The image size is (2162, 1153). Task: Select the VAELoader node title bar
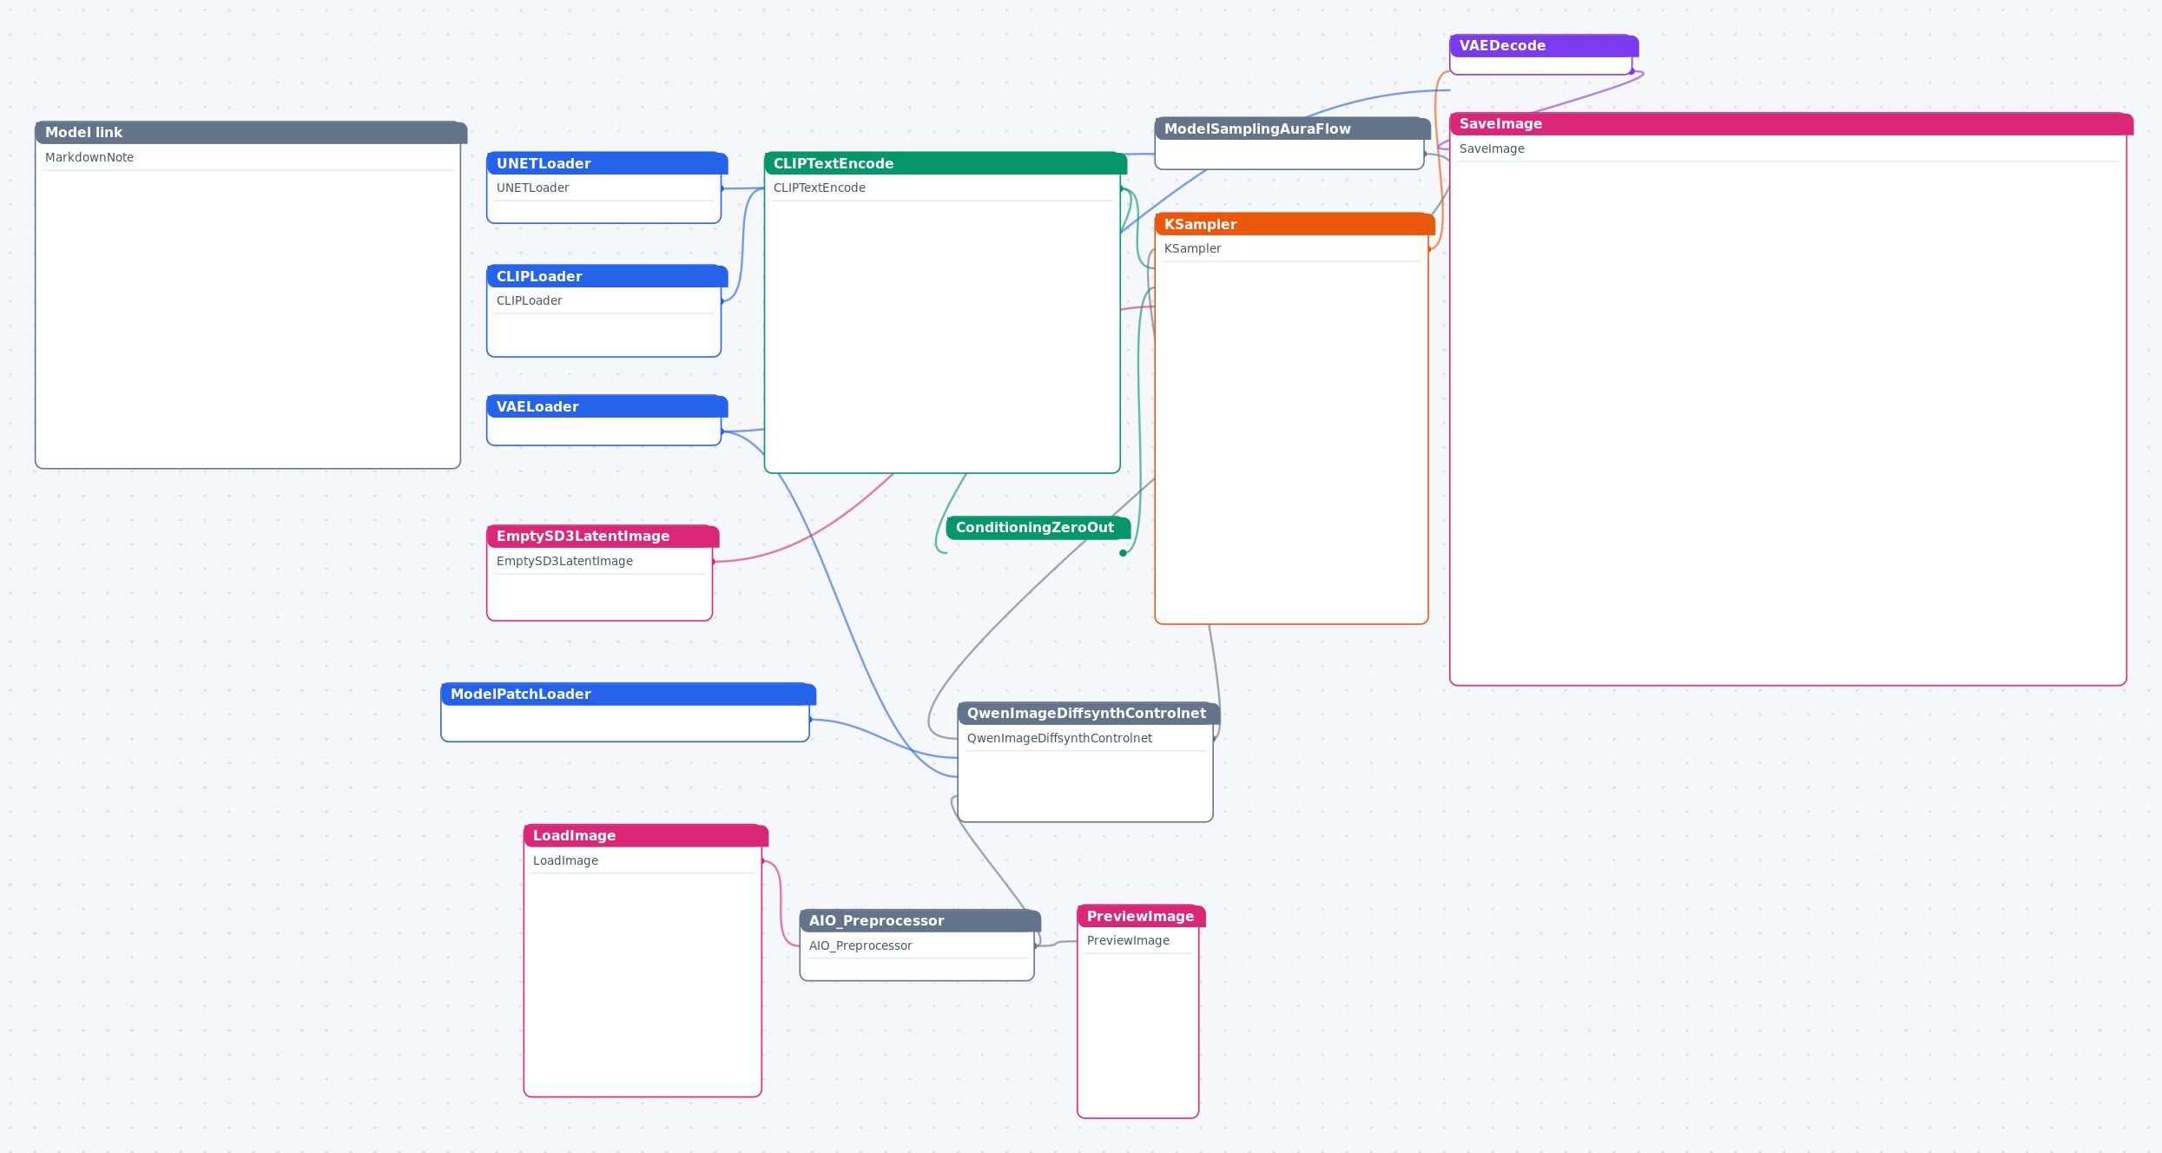coord(607,406)
